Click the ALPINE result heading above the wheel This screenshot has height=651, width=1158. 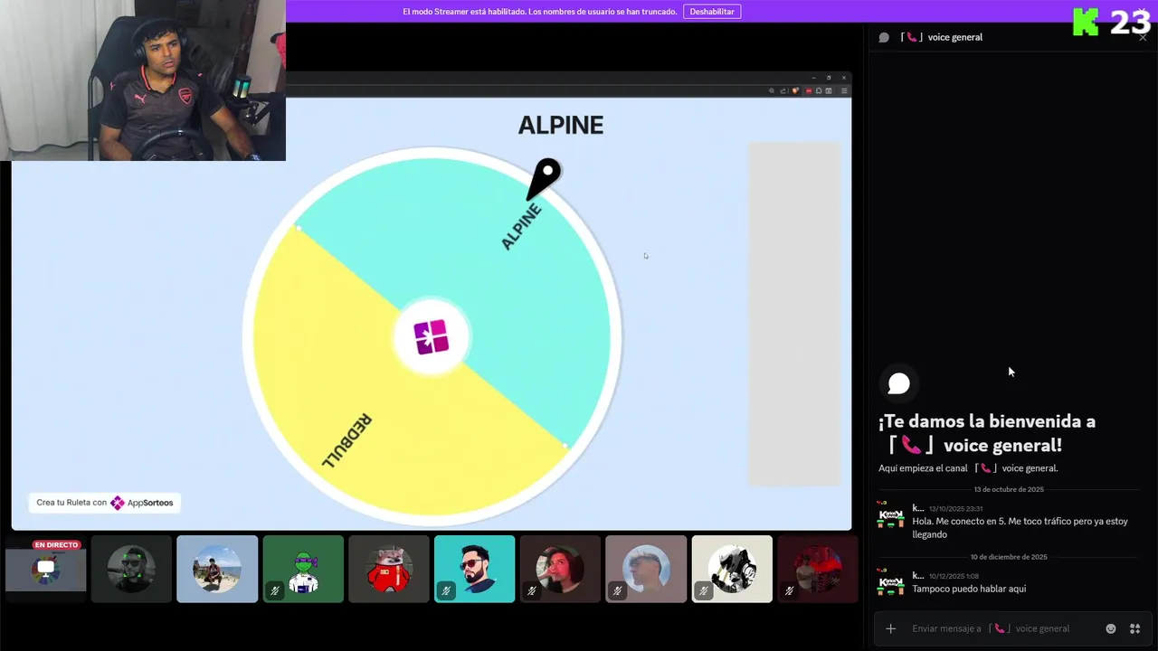tap(561, 125)
